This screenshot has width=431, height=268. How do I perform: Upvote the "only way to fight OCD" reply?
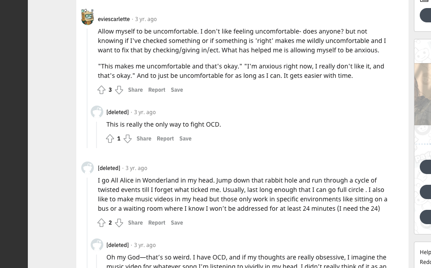[x=110, y=139]
